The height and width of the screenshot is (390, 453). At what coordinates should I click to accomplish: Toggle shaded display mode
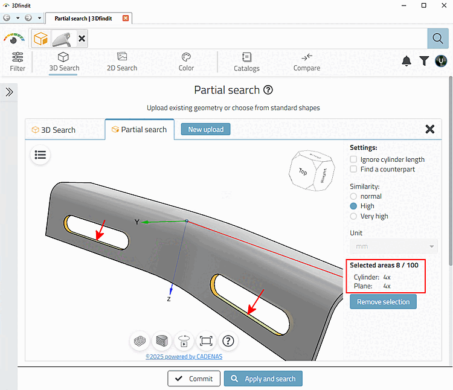click(162, 341)
